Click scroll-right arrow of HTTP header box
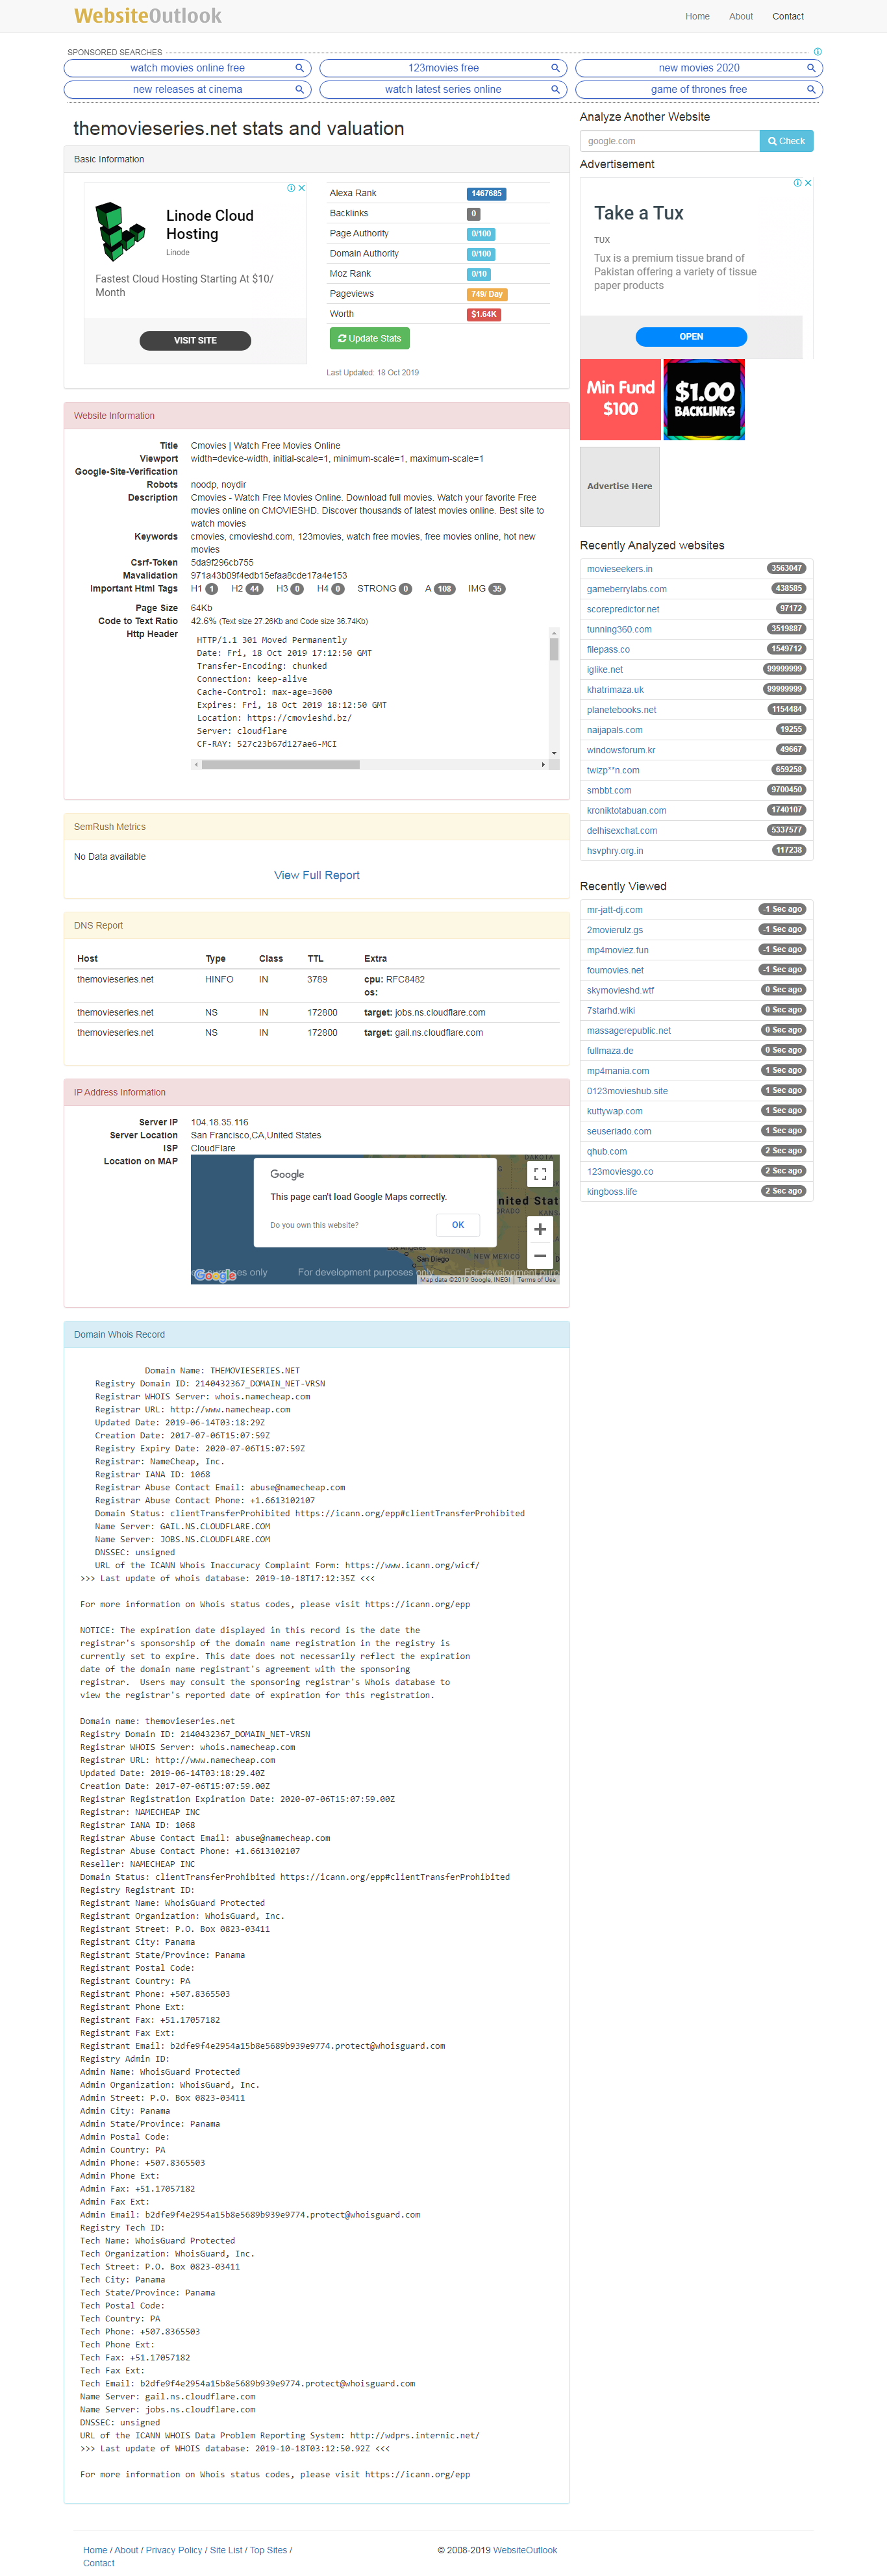 (543, 764)
